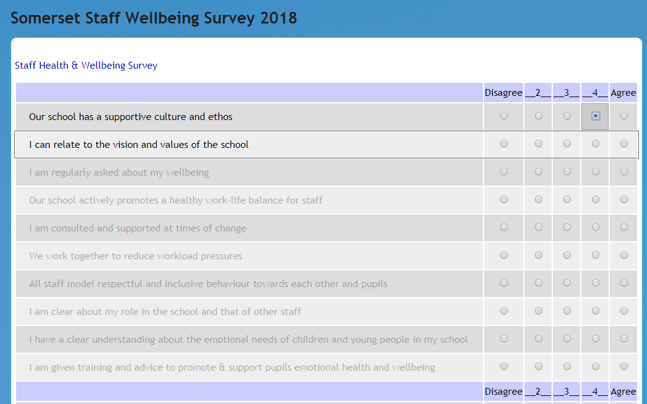This screenshot has height=404, width=647.
Task: Select Agree for reducing workload pressures
Action: pos(623,256)
